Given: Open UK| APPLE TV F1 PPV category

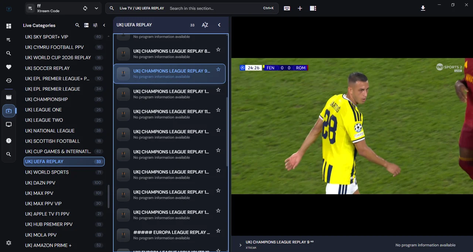Looking at the screenshot, I should pos(64,214).
